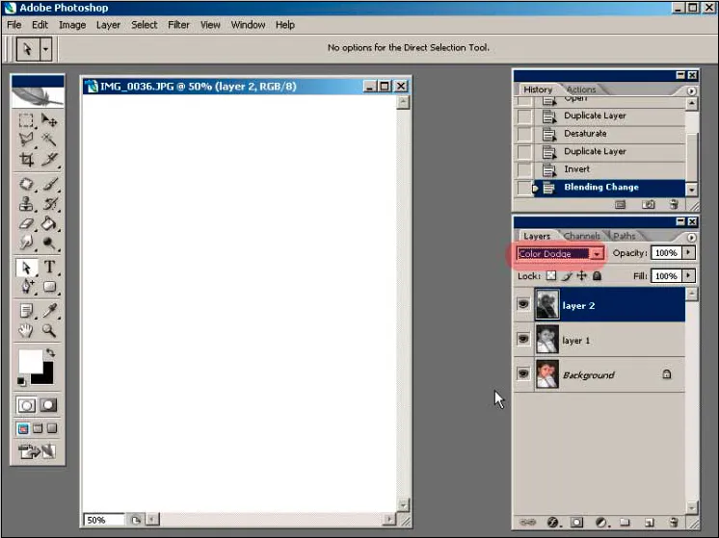Click delete layer trash icon in Layers panel

tap(673, 522)
